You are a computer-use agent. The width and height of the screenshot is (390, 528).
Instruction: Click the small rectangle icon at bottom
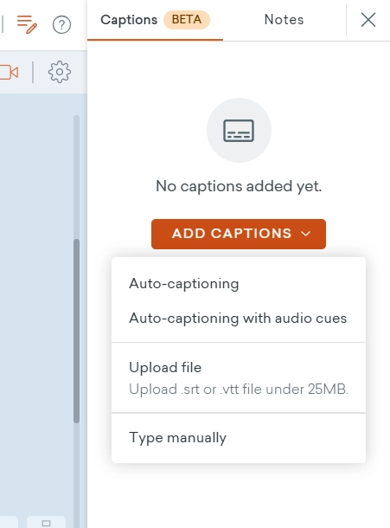(x=46, y=523)
